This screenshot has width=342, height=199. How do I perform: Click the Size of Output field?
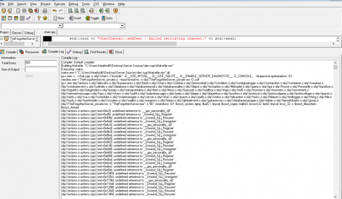click(41, 69)
